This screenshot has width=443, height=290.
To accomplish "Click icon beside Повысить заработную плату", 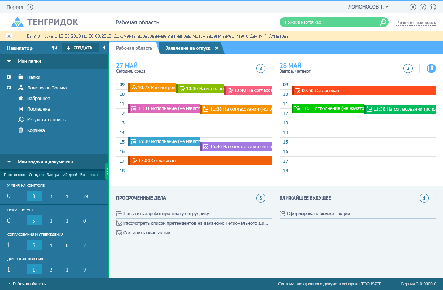I will [119, 214].
